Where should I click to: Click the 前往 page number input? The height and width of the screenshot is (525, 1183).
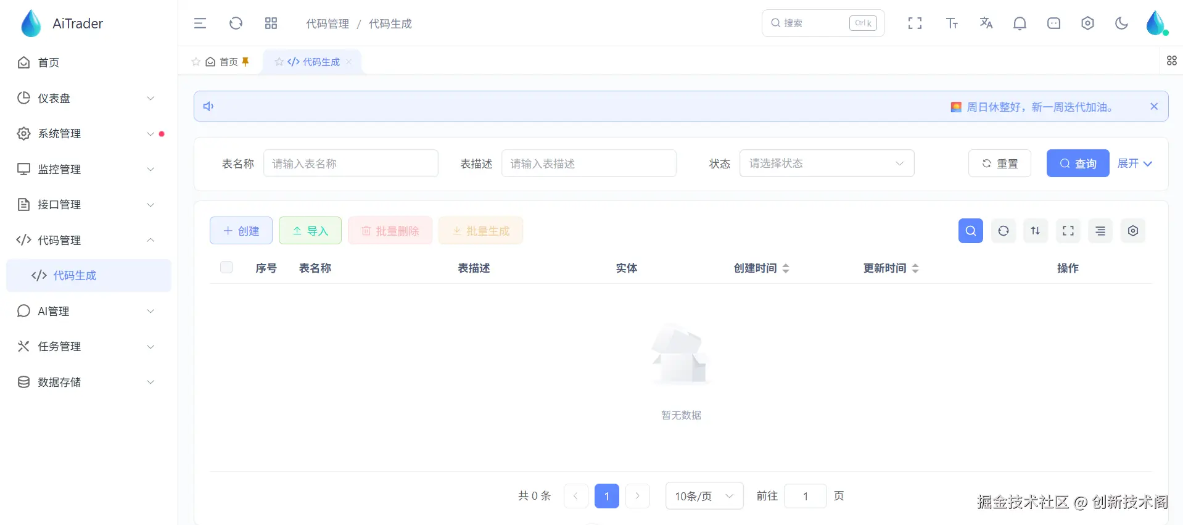coord(806,496)
